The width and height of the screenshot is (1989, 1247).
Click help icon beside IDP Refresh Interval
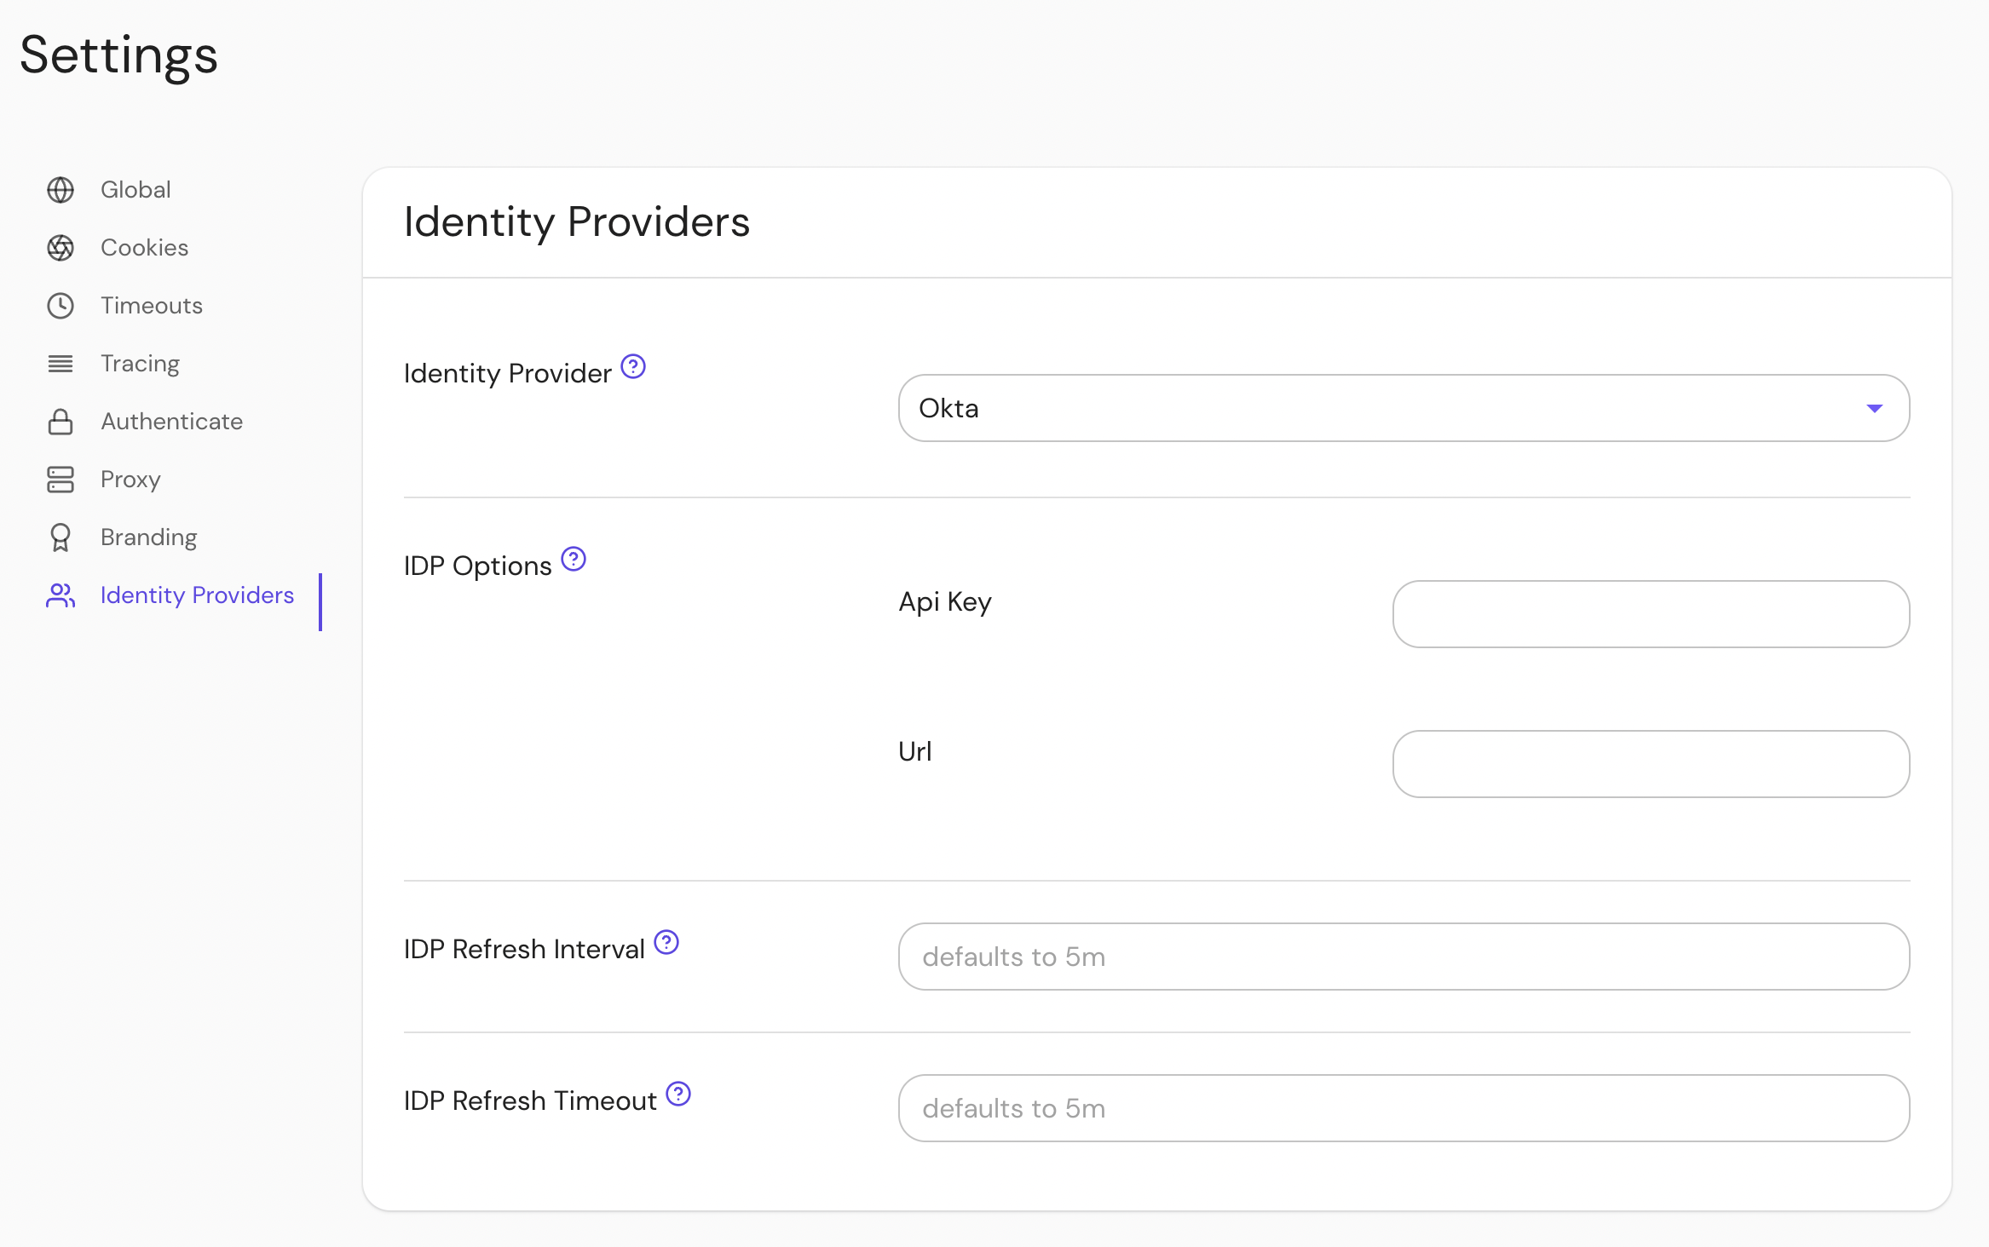[x=666, y=943]
